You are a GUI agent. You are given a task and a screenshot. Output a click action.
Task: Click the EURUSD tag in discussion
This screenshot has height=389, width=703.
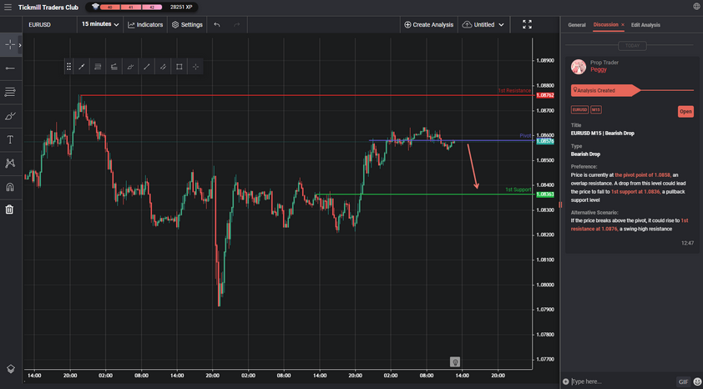click(579, 110)
